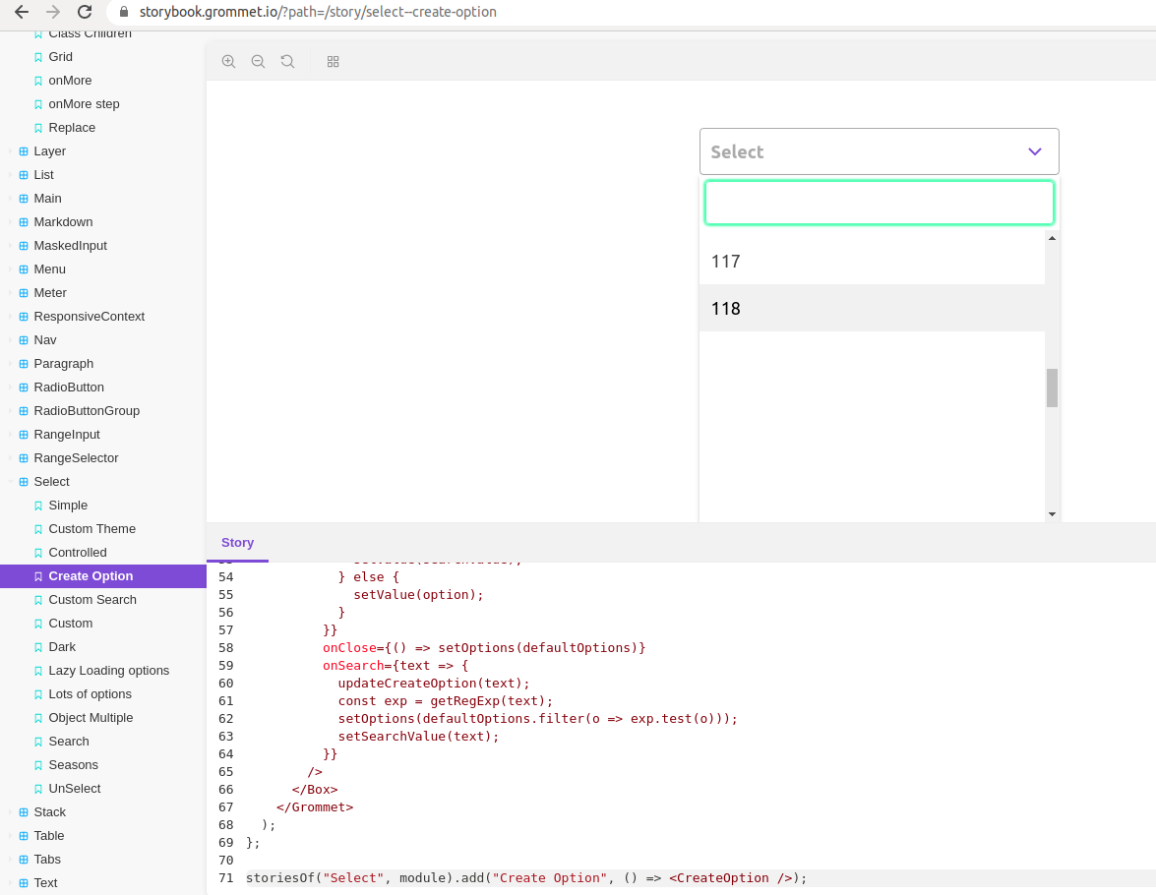Click the Menu component icon
1156x895 pixels.
click(x=24, y=269)
